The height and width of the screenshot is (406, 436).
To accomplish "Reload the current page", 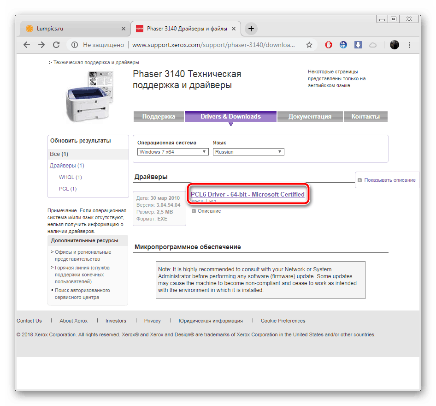I will click(56, 45).
